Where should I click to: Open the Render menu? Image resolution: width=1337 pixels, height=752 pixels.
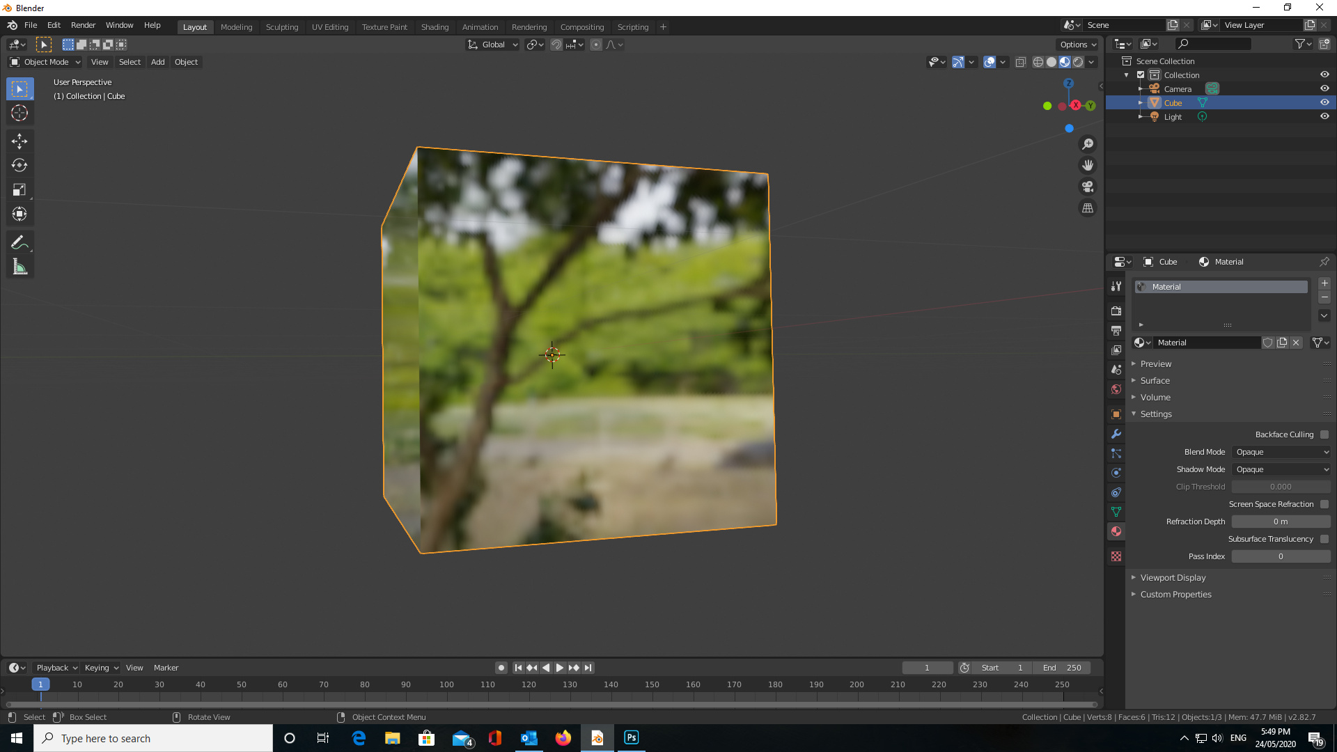pyautogui.click(x=83, y=25)
